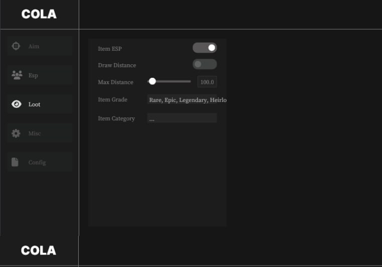Click the crosshair icon for Aim
This screenshot has height=267, width=382.
point(16,46)
